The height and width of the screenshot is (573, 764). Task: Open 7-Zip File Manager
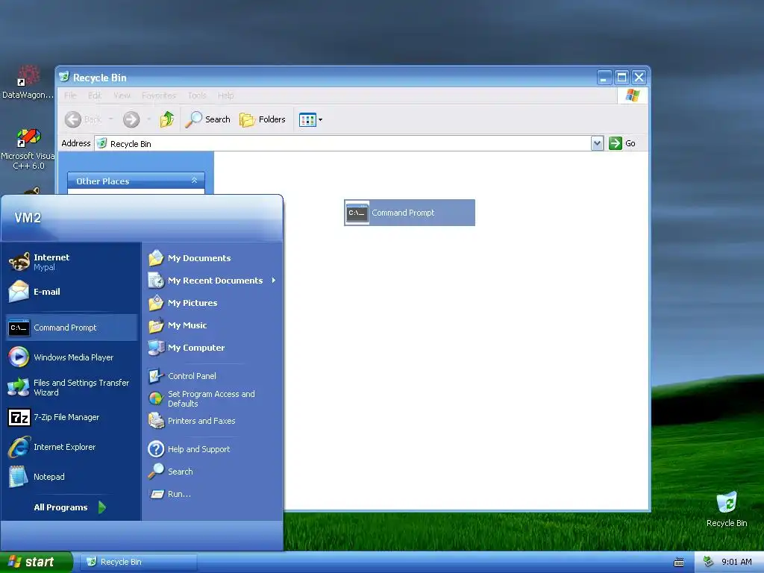click(71, 417)
